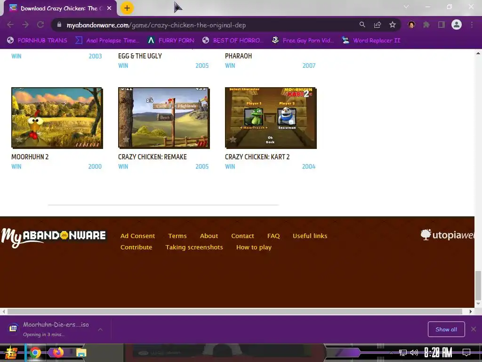Open the extensions puzzle icon
482x362 pixels.
426,25
